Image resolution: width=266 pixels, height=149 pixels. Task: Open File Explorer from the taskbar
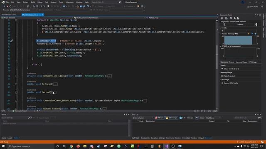(x=85, y=146)
